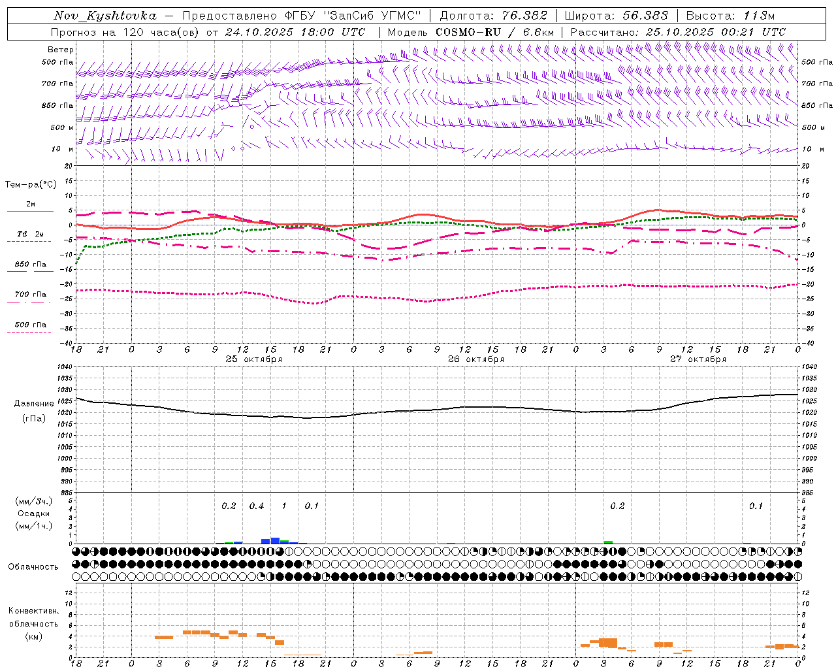
Task: Click the (мм/3ч.) precipitation unit label
Action: 34,501
